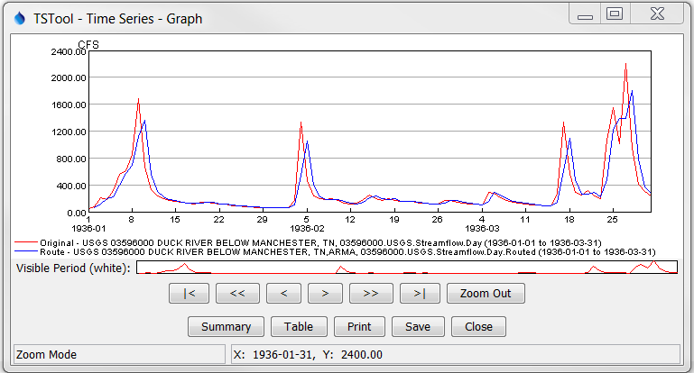Open the Table view of time series
This screenshot has width=694, height=373.
tap(299, 326)
